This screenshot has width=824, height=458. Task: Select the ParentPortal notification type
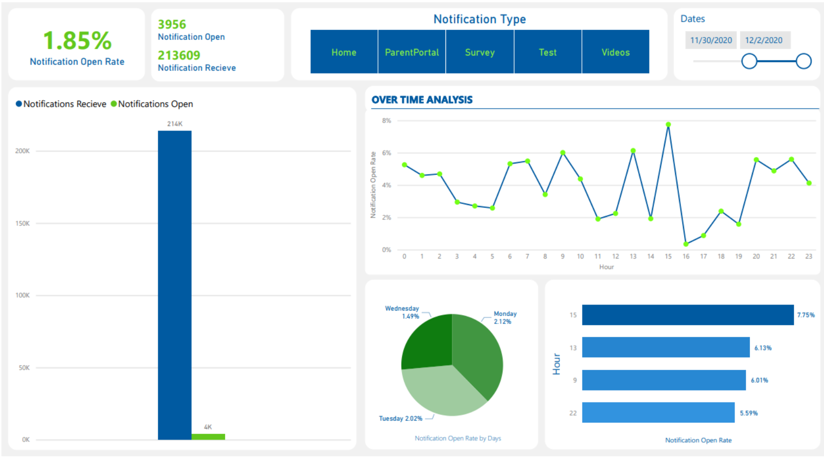[x=412, y=52]
